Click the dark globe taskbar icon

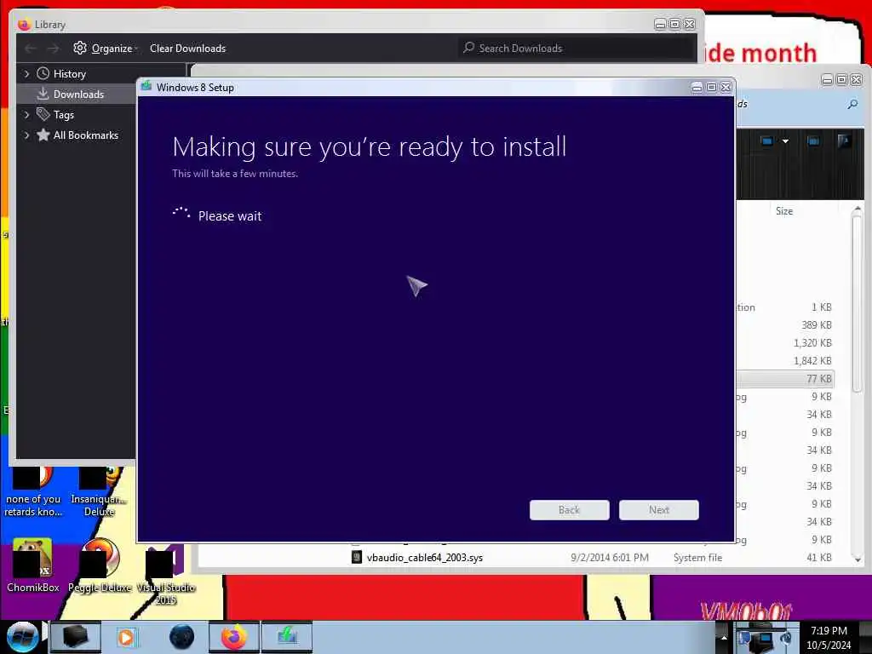pyautogui.click(x=182, y=637)
